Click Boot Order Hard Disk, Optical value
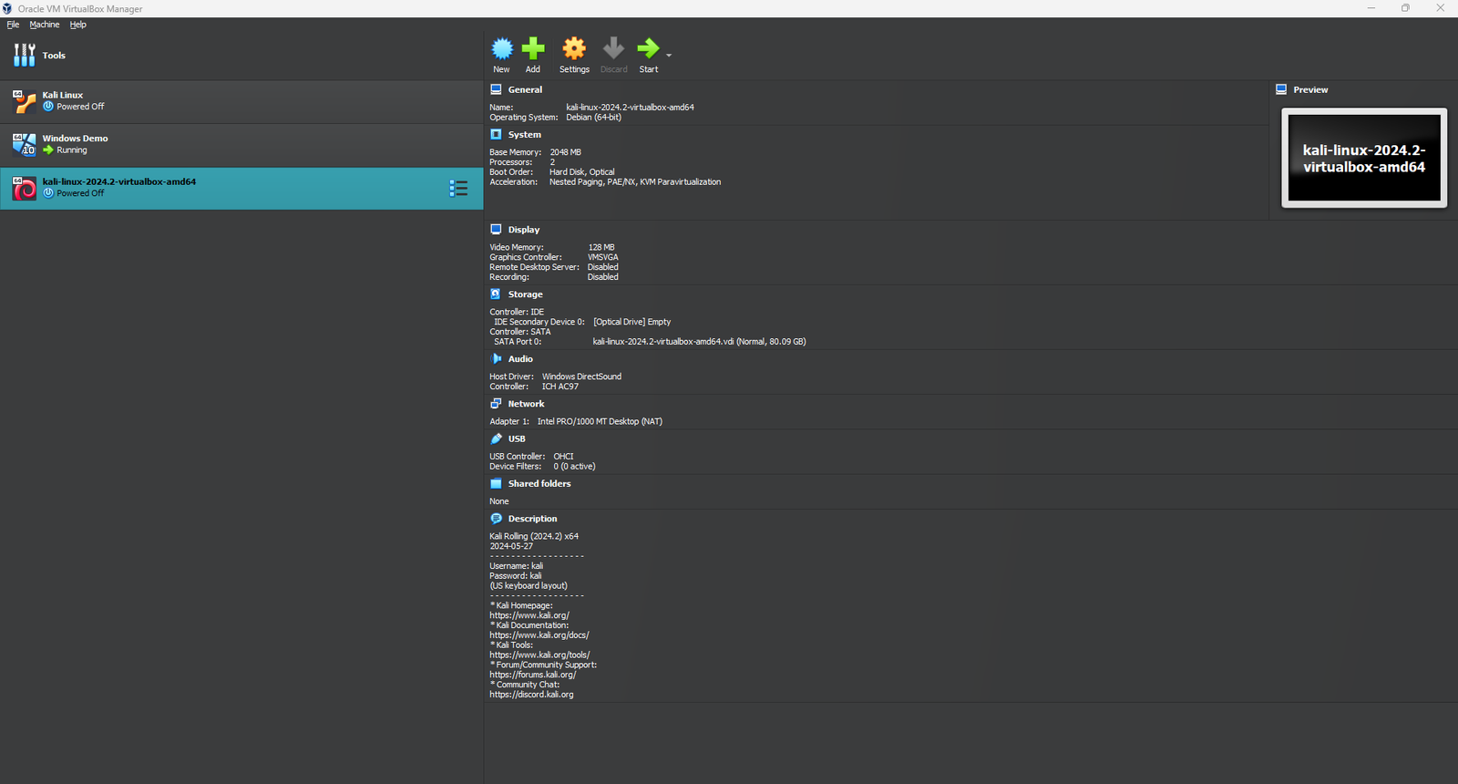 [x=581, y=171]
